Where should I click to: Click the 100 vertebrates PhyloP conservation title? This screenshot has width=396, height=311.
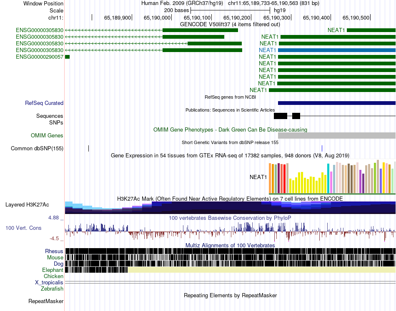tap(230, 218)
